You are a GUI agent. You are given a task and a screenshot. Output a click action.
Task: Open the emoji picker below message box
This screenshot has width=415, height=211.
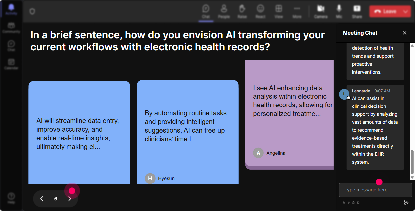[x=353, y=203]
